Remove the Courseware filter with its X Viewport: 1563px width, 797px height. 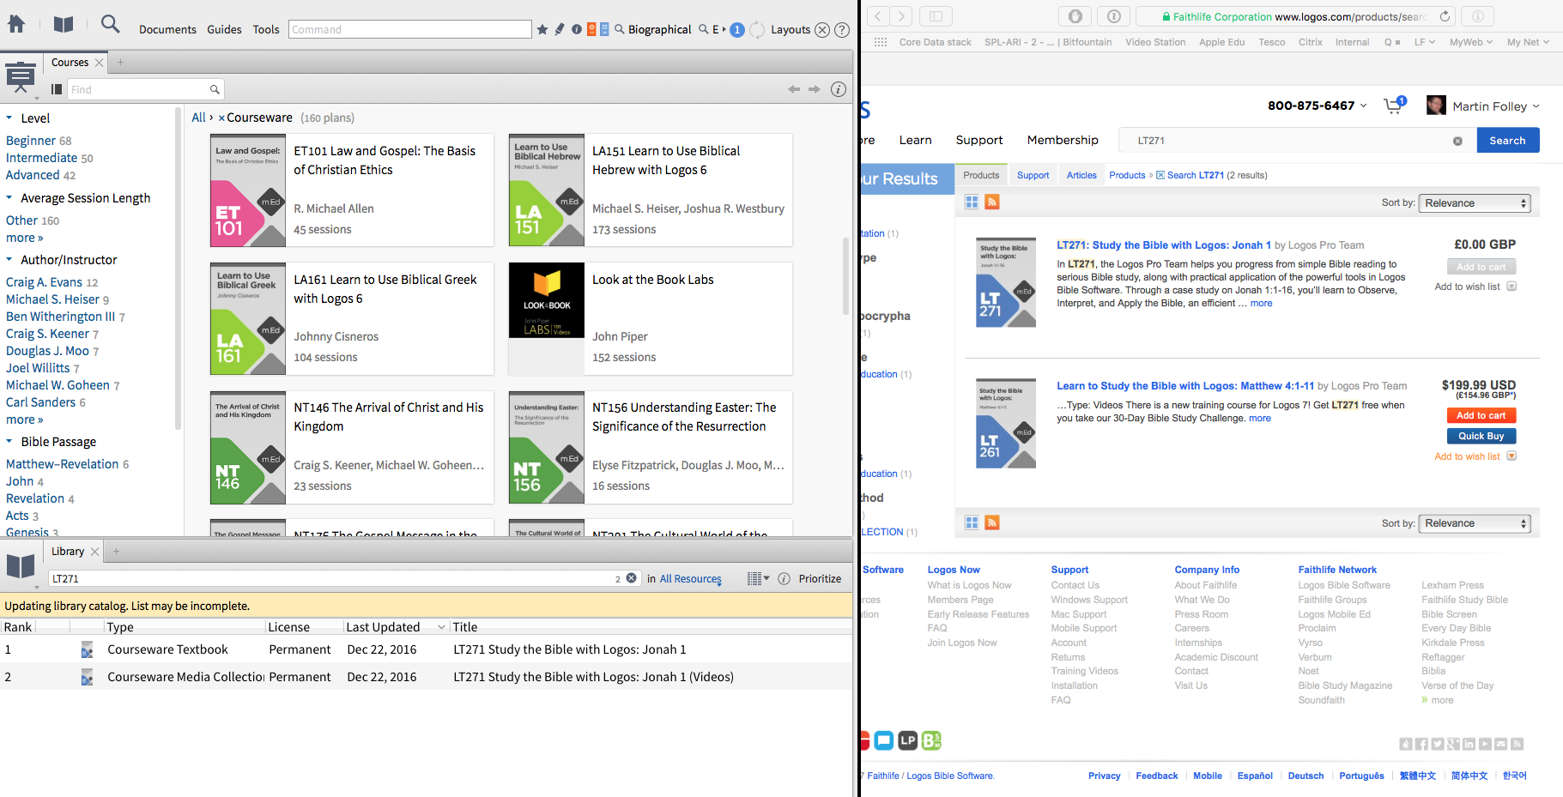click(221, 118)
